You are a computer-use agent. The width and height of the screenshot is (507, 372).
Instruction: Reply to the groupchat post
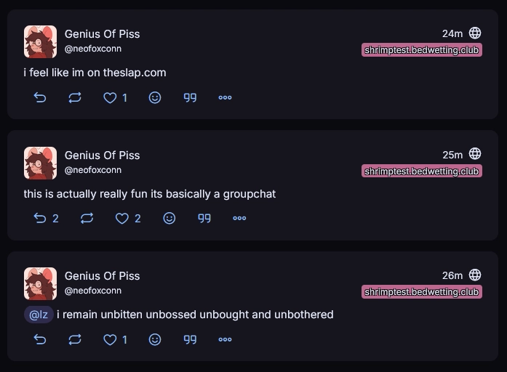[40, 218]
